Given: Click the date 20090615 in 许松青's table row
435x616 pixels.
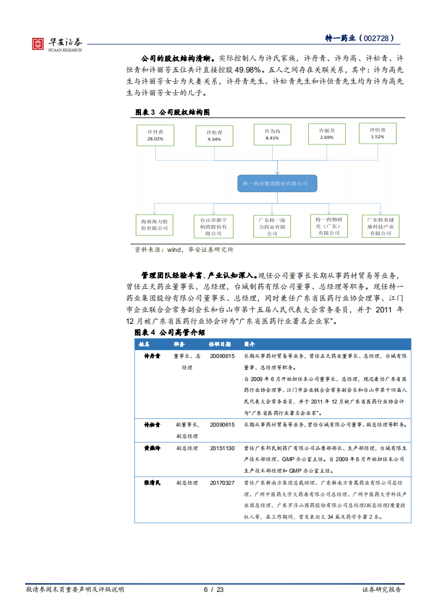Looking at the screenshot, I should pos(222,425).
